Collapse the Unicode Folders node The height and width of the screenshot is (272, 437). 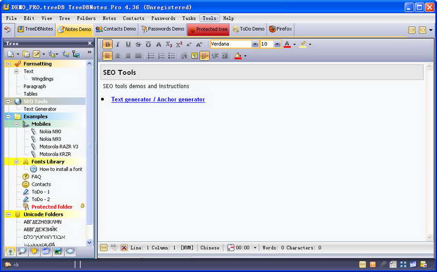8,214
